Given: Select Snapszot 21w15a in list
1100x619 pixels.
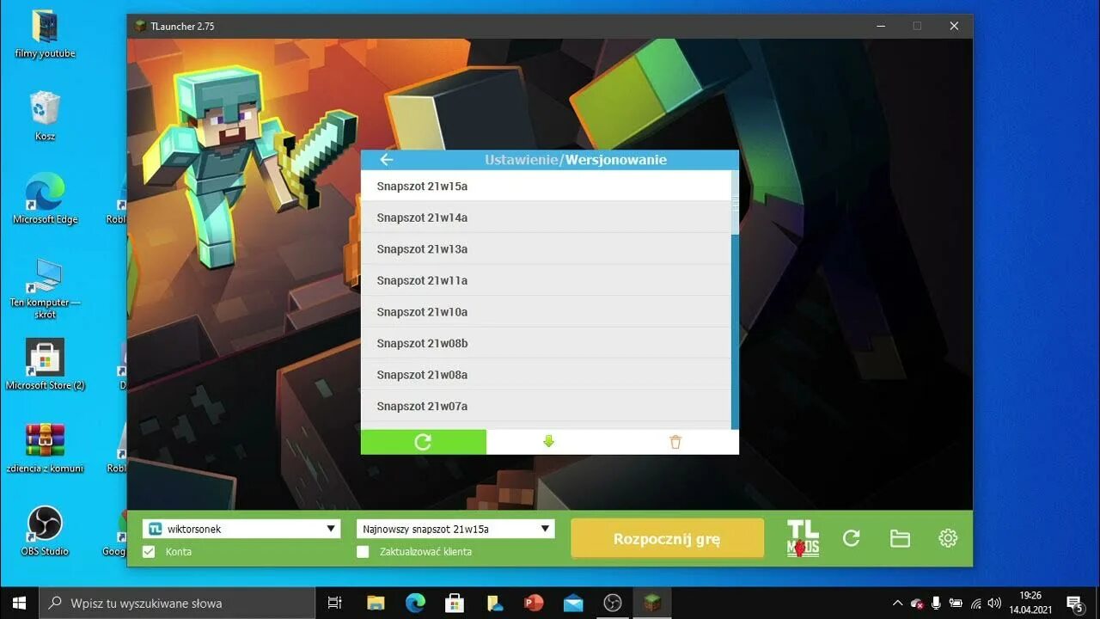Looking at the screenshot, I should pyautogui.click(x=546, y=186).
